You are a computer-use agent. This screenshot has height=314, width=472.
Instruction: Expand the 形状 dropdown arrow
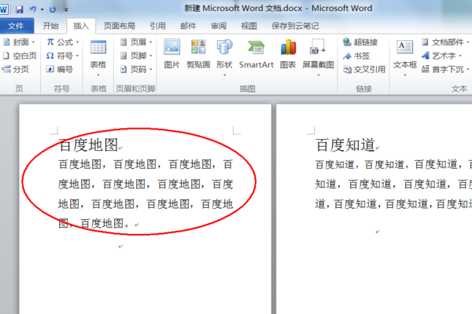(x=224, y=75)
